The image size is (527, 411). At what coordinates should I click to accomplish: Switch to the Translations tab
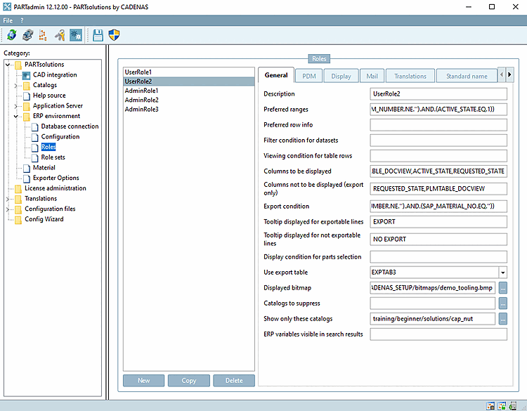(410, 77)
